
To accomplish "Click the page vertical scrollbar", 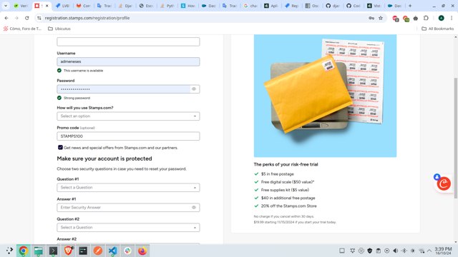I will [x=456, y=138].
